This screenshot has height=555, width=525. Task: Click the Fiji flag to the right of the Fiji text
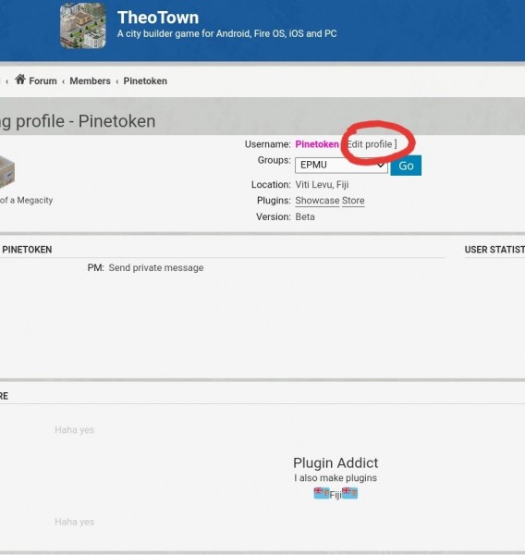(349, 493)
